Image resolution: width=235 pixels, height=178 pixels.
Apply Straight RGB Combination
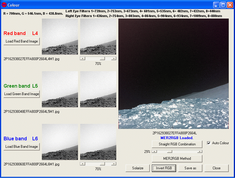click(x=177, y=144)
